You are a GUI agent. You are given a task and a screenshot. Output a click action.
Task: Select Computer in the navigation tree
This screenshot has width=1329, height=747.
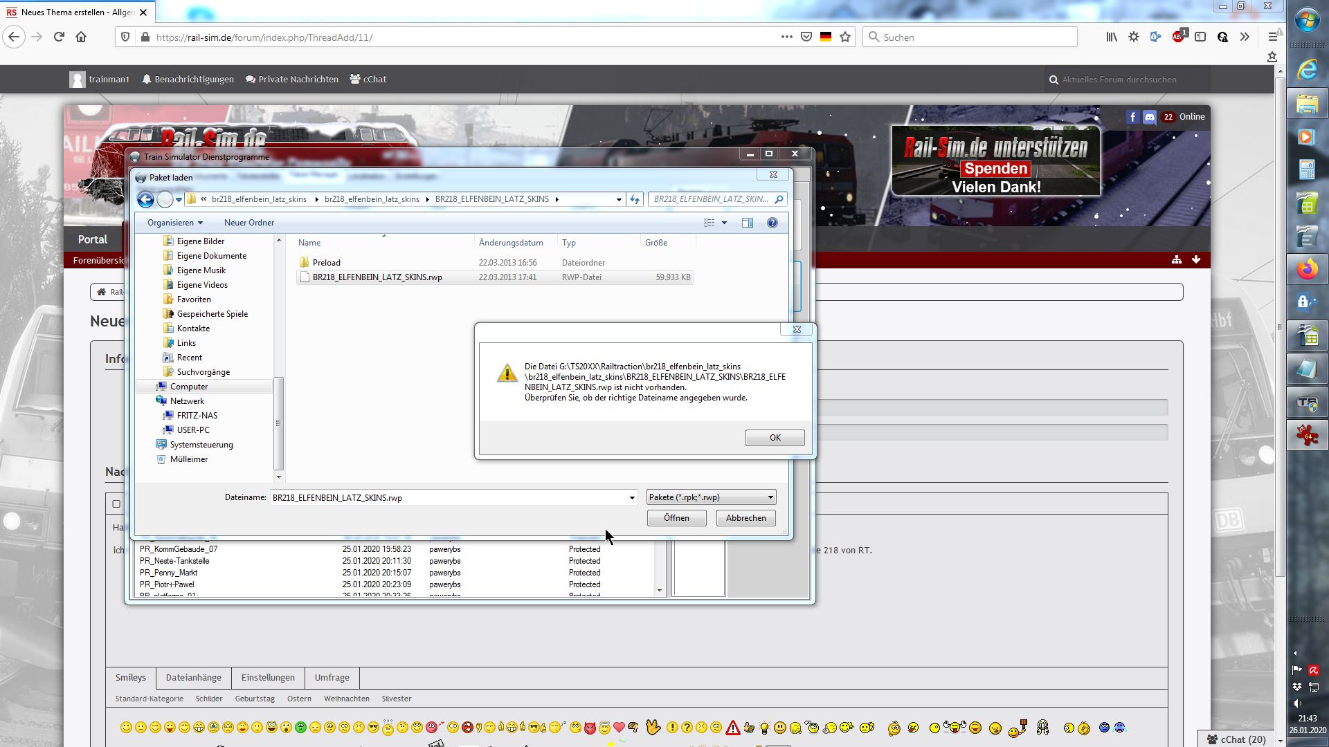pyautogui.click(x=188, y=387)
